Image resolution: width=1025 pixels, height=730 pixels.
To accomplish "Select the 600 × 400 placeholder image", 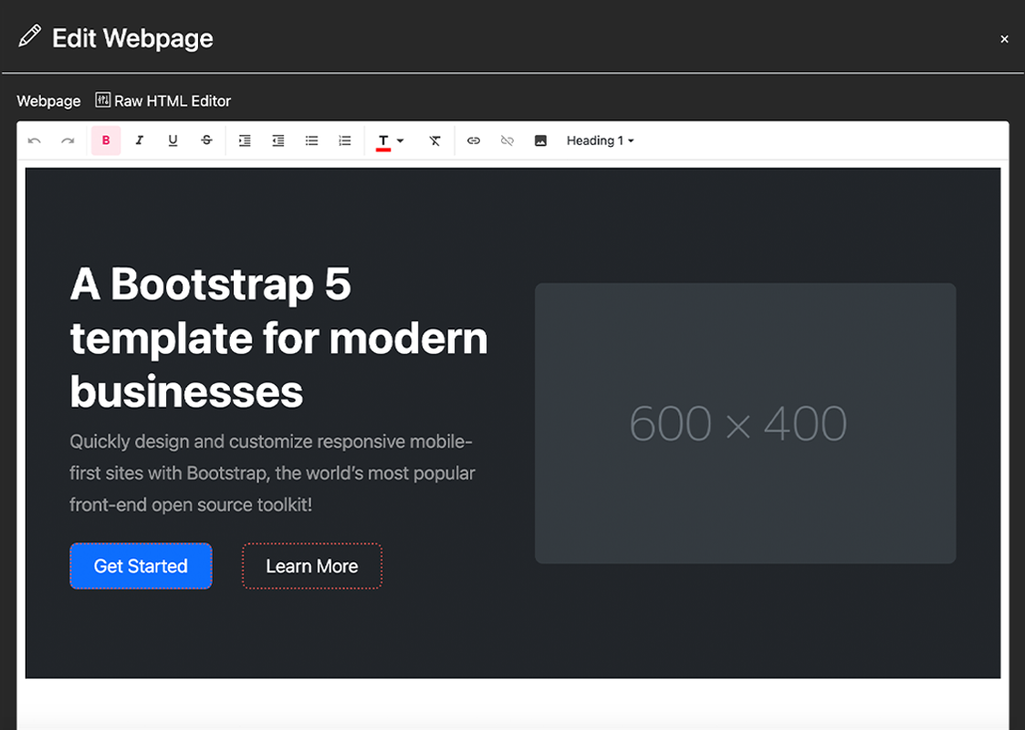I will click(x=745, y=422).
